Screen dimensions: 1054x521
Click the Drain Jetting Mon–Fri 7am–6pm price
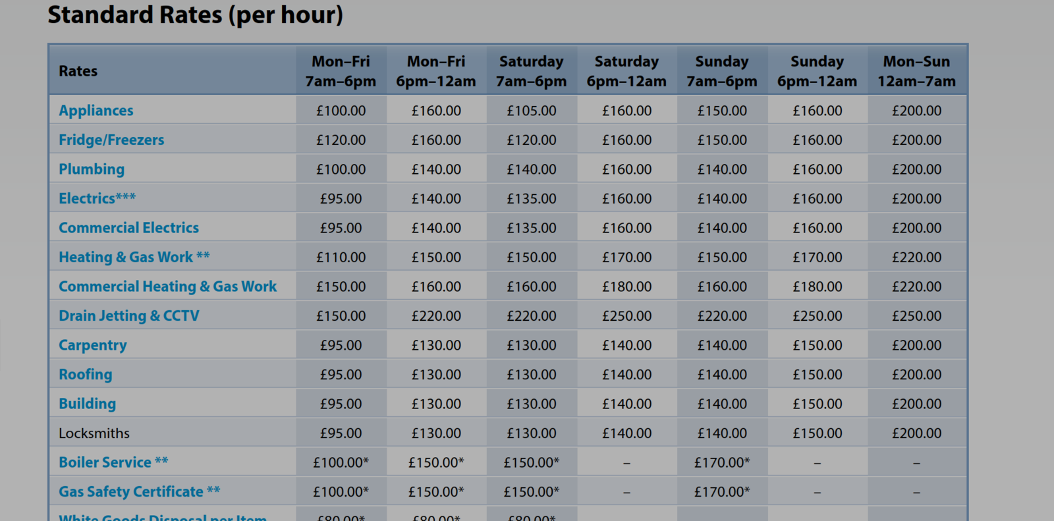point(341,316)
